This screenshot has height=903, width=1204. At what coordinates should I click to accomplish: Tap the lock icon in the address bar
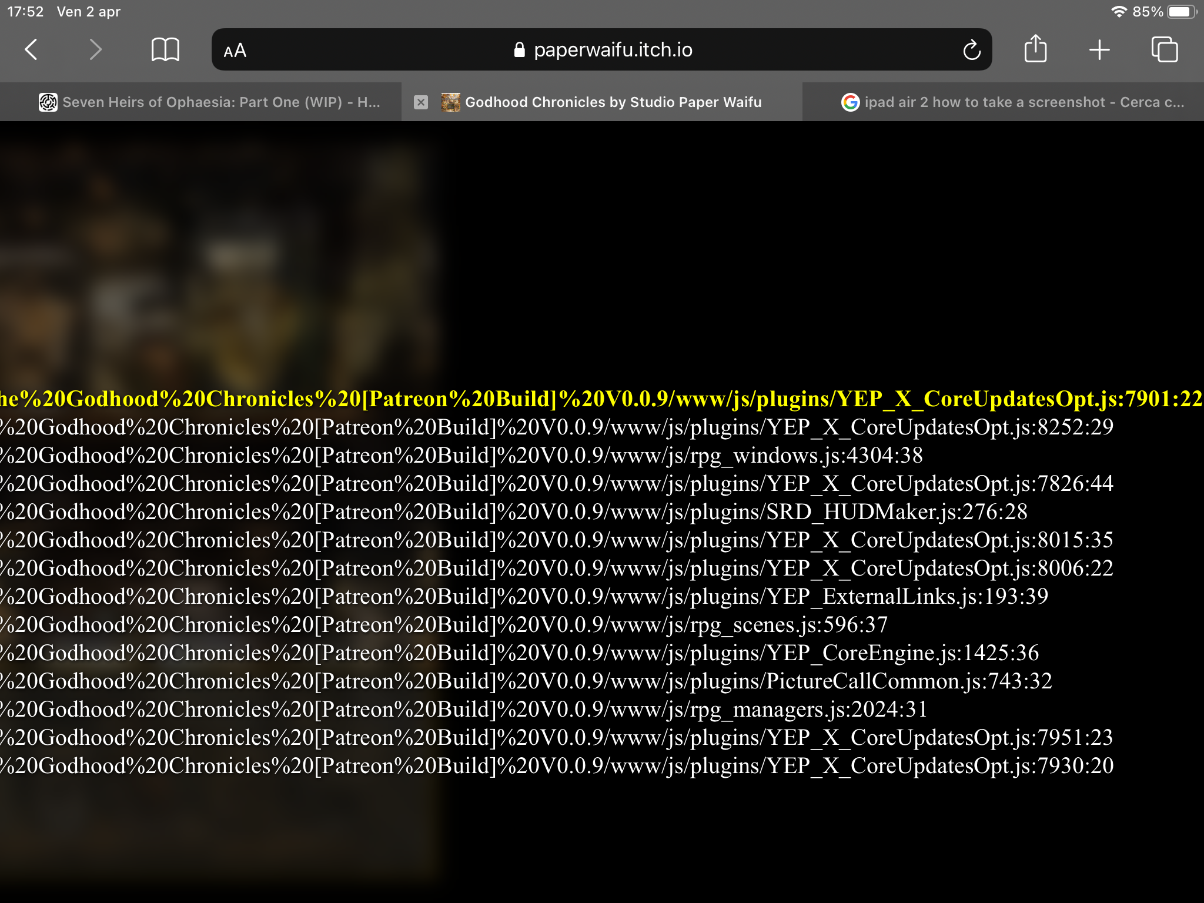click(519, 50)
